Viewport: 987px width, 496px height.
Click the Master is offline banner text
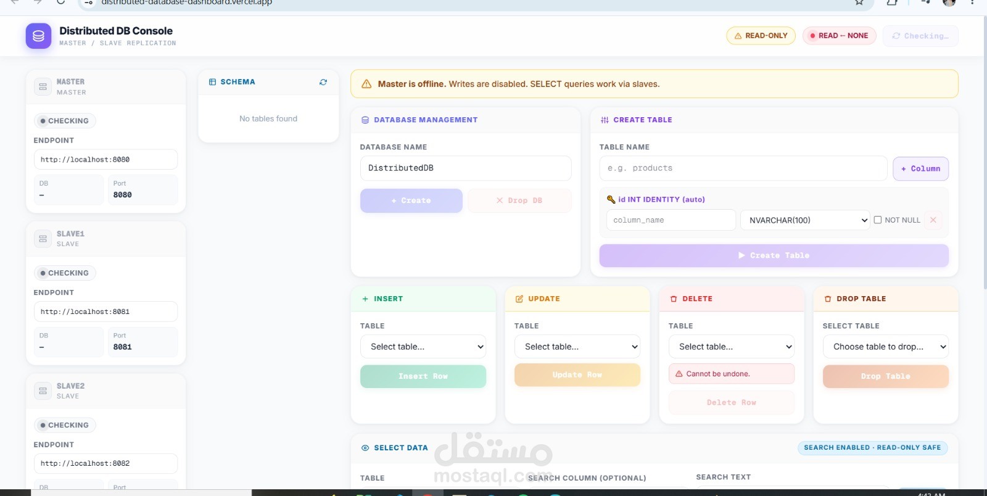(519, 84)
